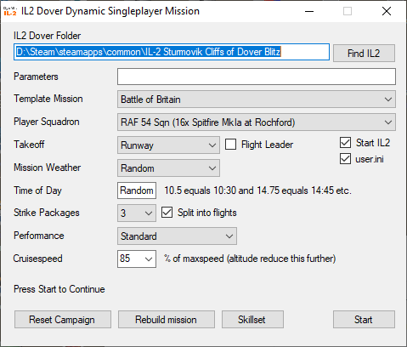Open the Strike Packages number dropdown
Image resolution: width=407 pixels, height=347 pixels.
tap(137, 213)
